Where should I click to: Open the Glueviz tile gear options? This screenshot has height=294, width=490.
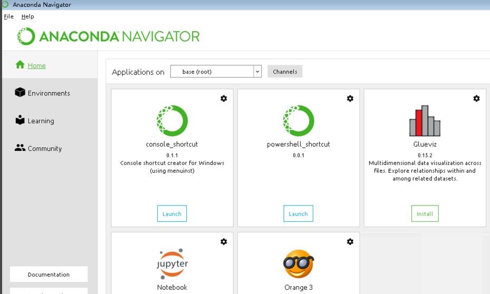pos(476,99)
